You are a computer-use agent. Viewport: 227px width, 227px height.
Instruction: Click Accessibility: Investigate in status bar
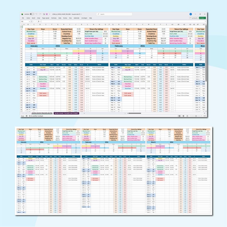(36, 116)
